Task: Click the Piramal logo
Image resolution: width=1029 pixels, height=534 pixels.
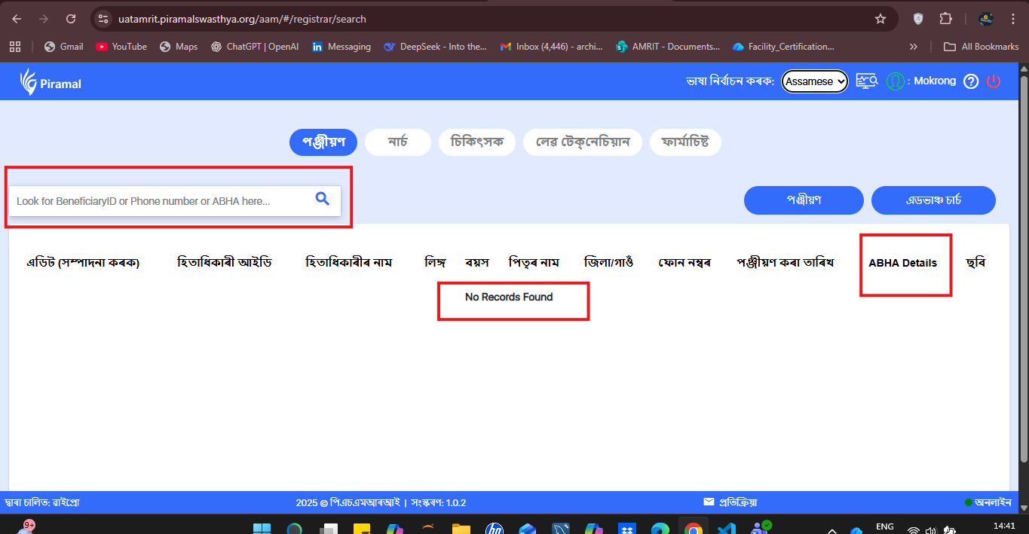Action: click(x=51, y=82)
